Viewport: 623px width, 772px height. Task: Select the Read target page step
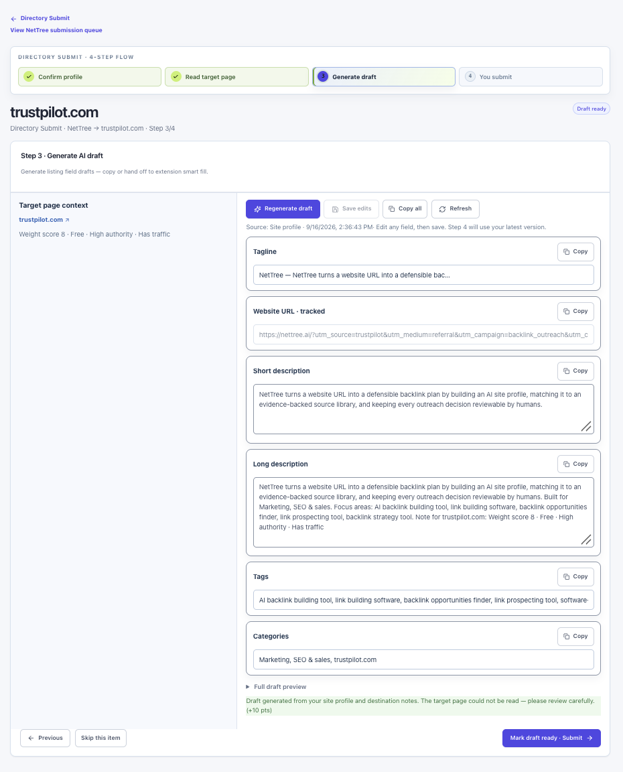[x=236, y=77]
